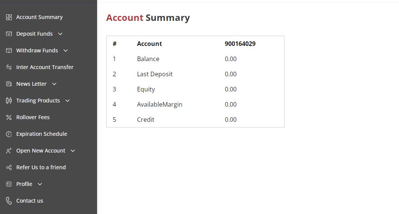Click the Equity row label
399x214 pixels.
point(146,89)
